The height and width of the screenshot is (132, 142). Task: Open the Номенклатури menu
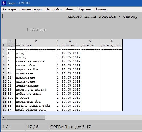click(31, 9)
